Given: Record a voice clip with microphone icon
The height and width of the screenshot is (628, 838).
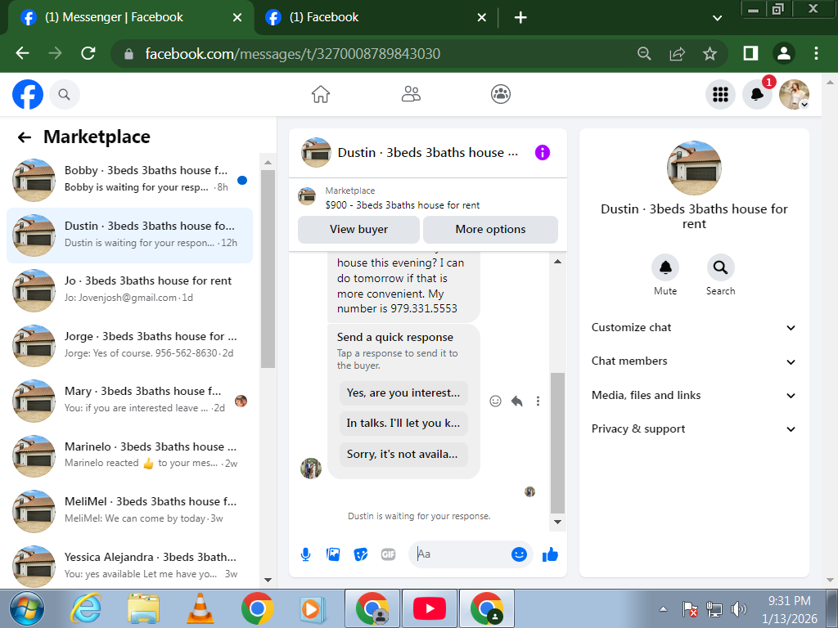Looking at the screenshot, I should point(306,554).
